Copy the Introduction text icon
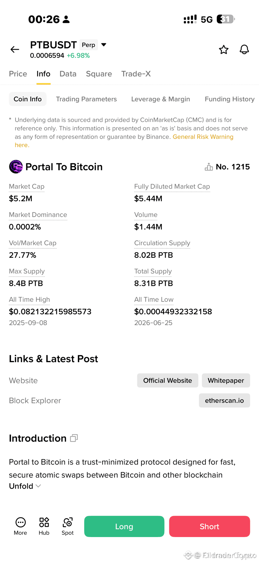 click(x=74, y=438)
